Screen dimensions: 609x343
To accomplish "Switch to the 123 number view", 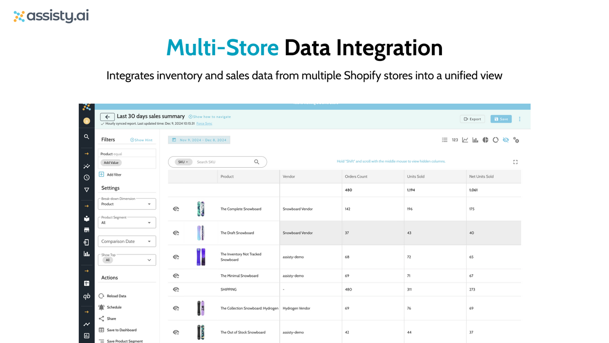I will [455, 140].
